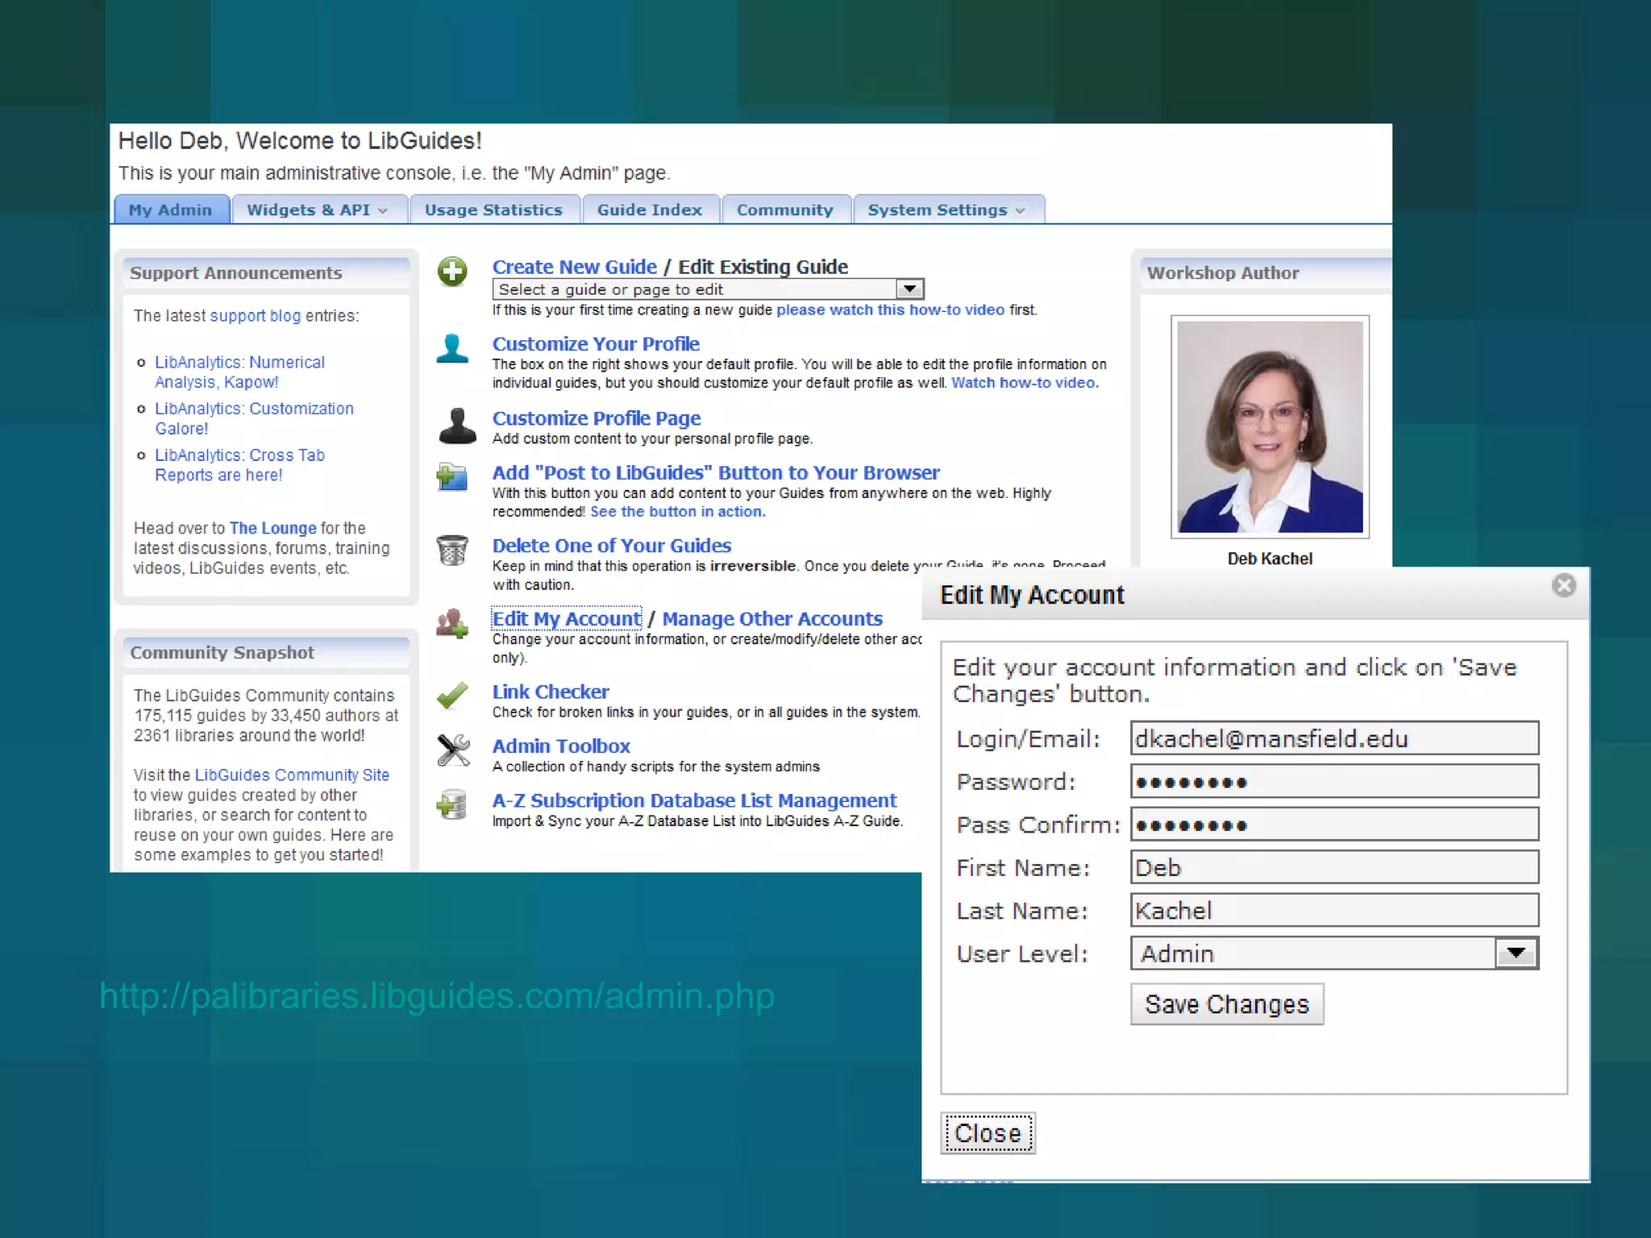Open the Widgets & API tab menu
The height and width of the screenshot is (1238, 1651).
click(318, 210)
